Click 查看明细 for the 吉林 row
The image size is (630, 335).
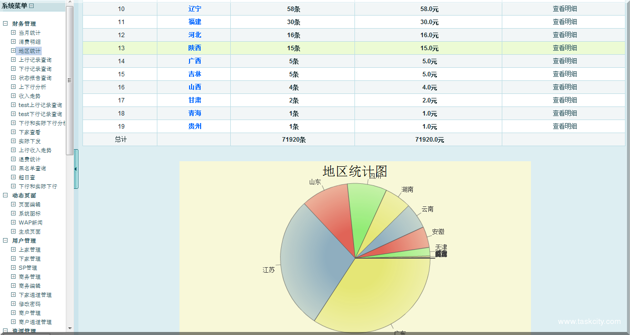click(x=565, y=74)
